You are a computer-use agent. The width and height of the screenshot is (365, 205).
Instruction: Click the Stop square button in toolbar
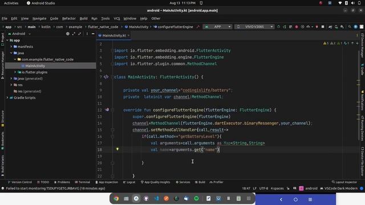(x=323, y=27)
